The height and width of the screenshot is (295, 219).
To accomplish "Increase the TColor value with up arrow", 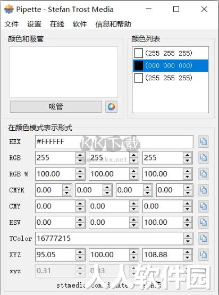I will point(188,236).
